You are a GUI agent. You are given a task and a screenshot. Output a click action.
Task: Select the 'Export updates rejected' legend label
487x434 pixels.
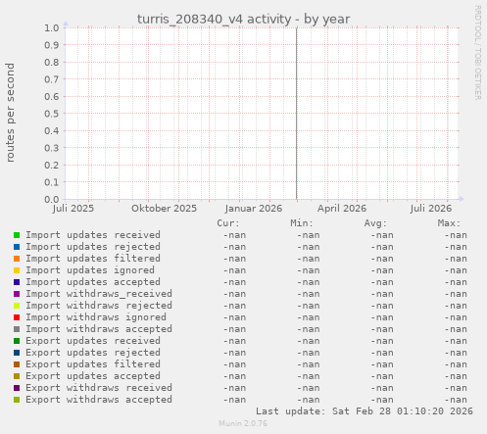[93, 353]
